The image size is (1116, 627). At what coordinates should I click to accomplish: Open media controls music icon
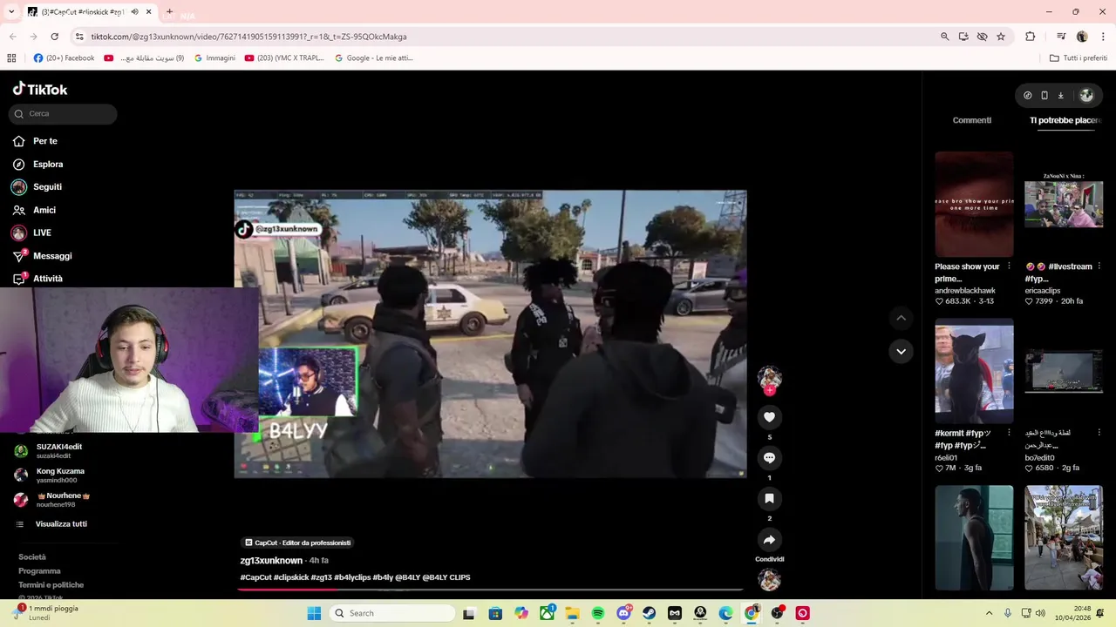pos(1061,37)
